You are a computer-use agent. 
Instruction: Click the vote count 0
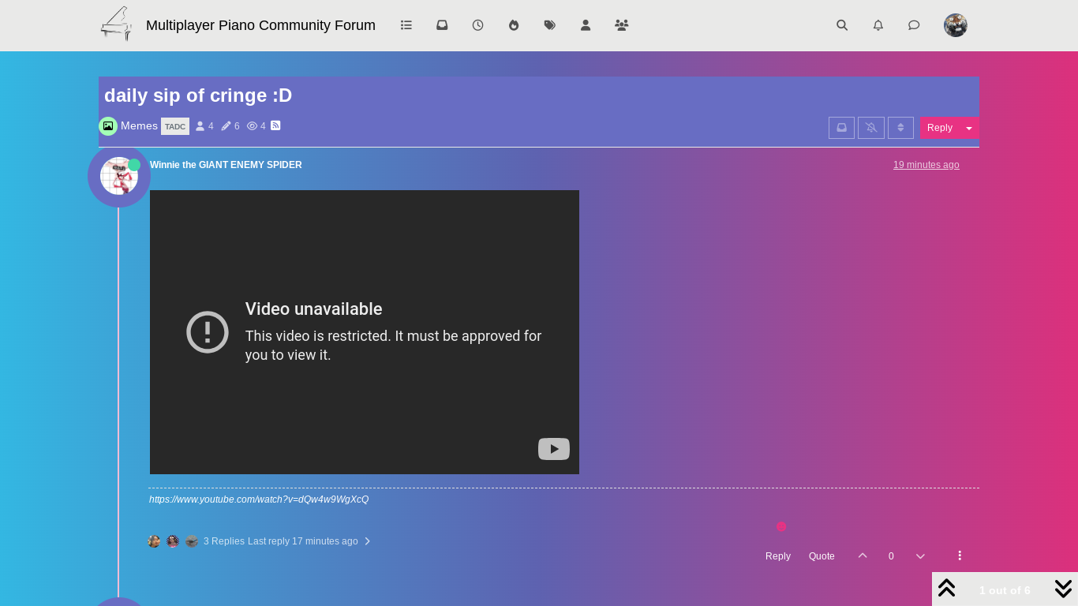click(891, 556)
